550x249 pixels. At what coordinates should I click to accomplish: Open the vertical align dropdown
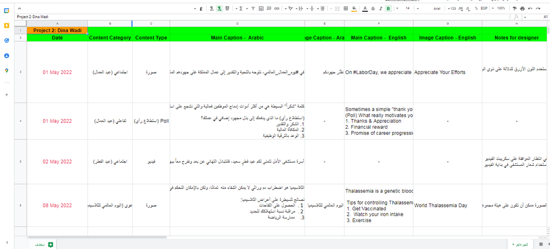(310, 9)
